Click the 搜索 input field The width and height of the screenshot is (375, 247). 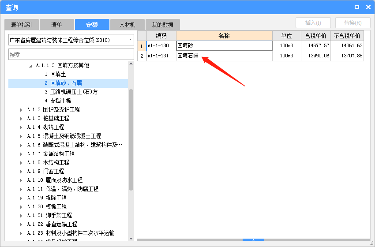(x=71, y=55)
